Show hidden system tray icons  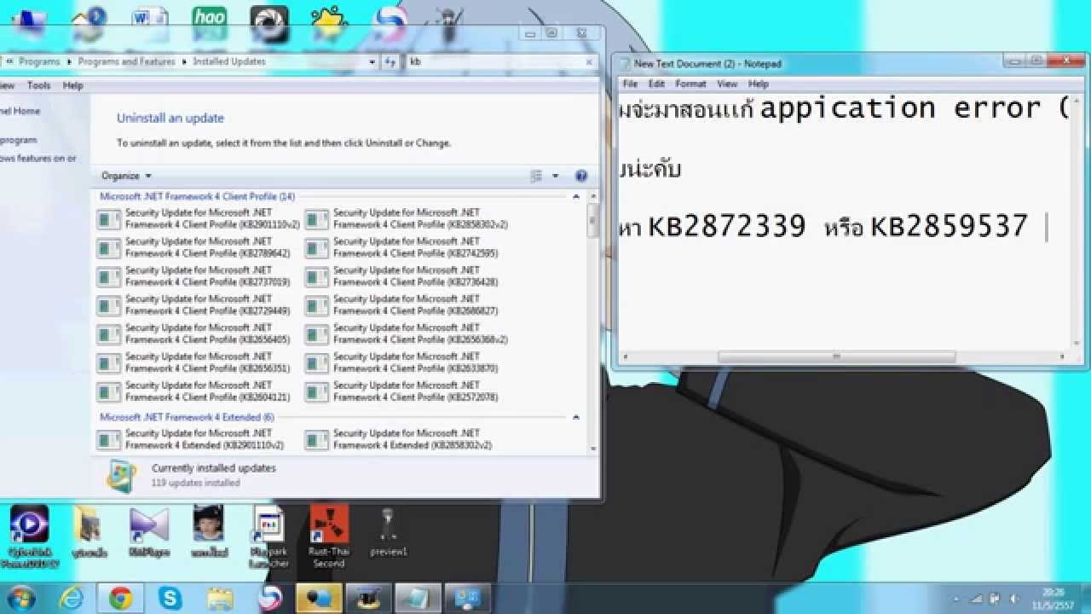pos(958,599)
